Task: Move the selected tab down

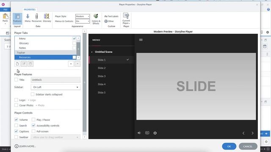Action: (77, 64)
